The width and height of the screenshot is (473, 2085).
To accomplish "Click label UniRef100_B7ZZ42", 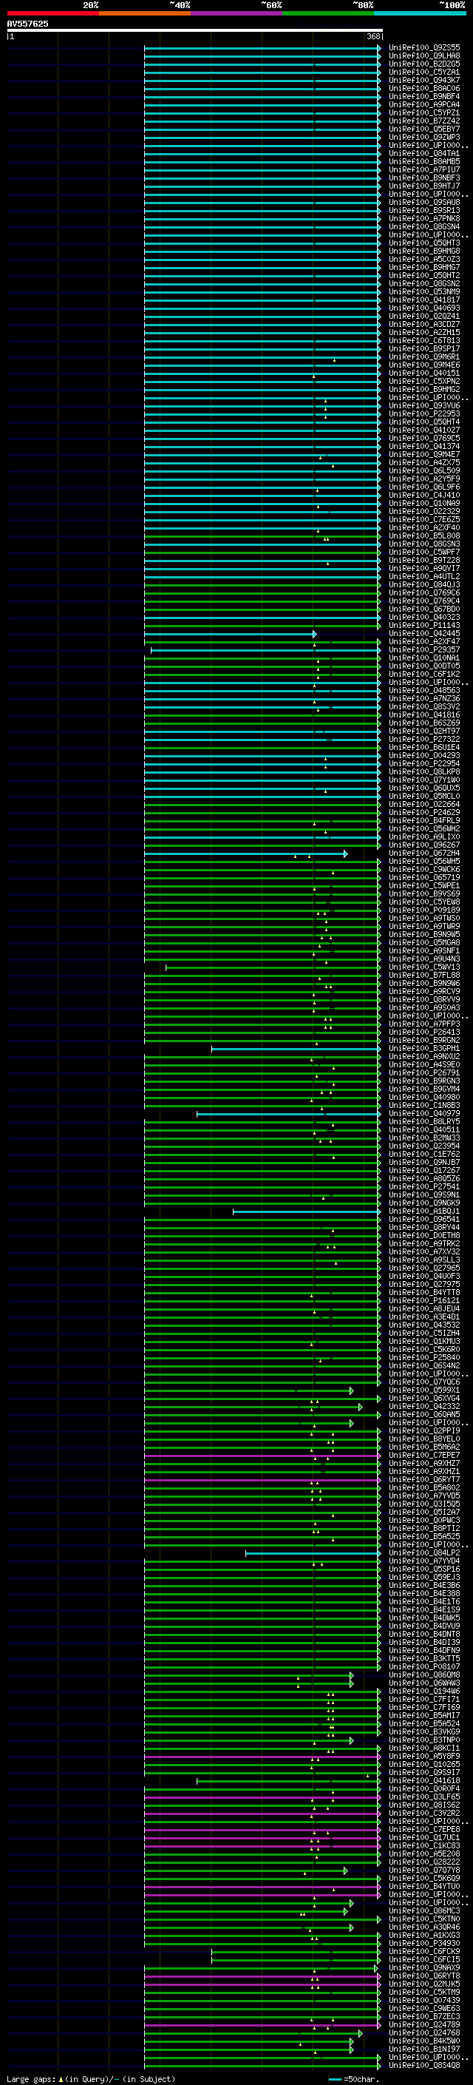I will pyautogui.click(x=424, y=121).
